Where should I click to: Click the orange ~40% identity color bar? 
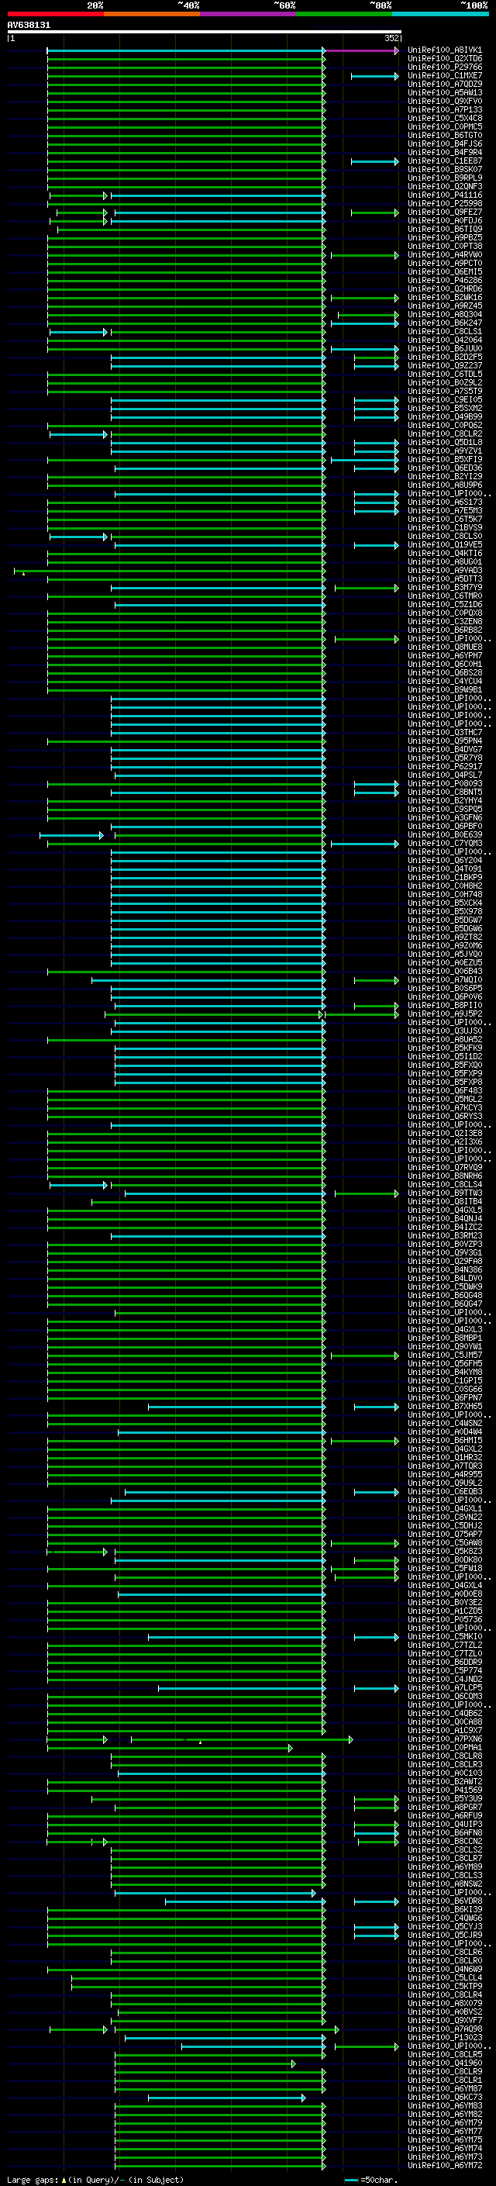(152, 14)
